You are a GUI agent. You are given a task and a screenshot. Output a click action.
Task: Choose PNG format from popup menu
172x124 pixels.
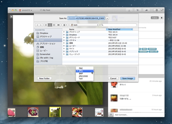coord(85,68)
